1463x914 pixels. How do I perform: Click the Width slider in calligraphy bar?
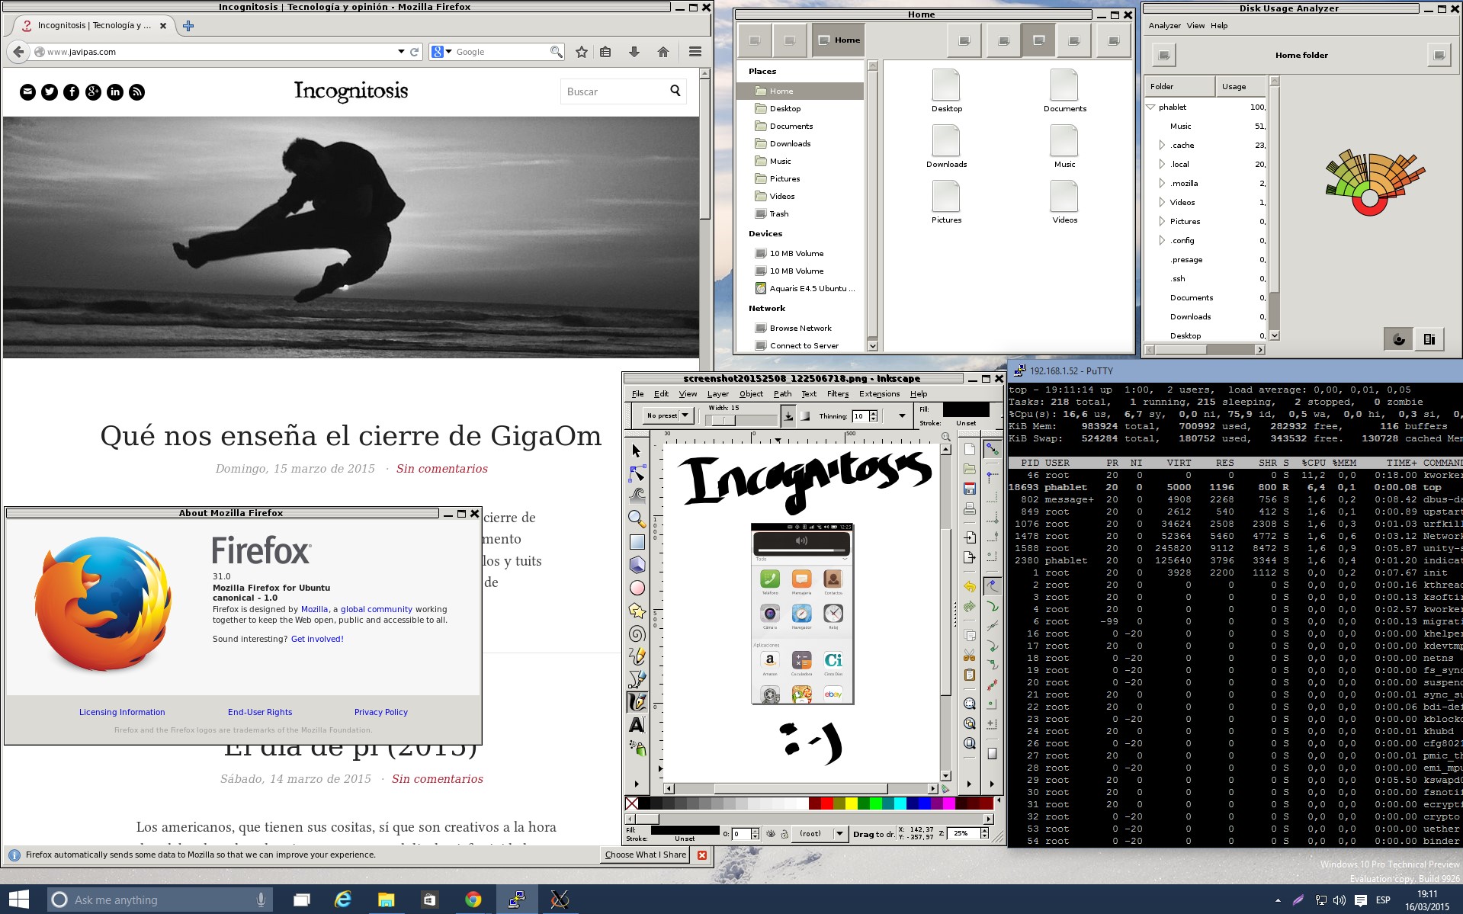(743, 420)
